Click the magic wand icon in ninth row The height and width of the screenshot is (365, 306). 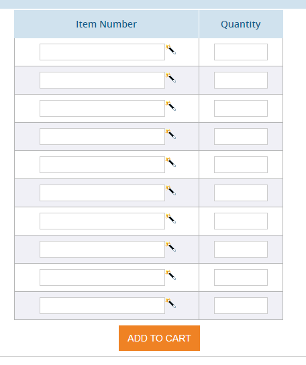(170, 274)
